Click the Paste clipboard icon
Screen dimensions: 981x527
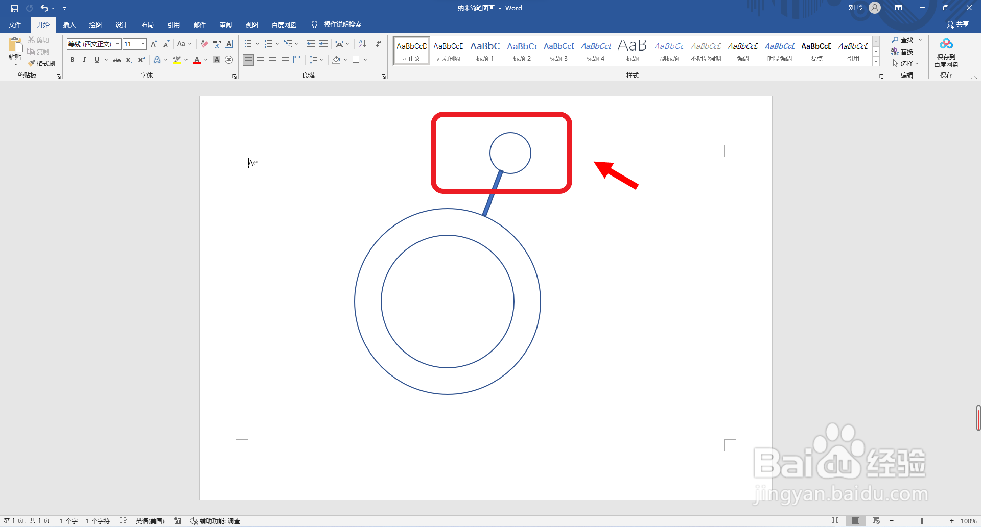[x=15, y=45]
